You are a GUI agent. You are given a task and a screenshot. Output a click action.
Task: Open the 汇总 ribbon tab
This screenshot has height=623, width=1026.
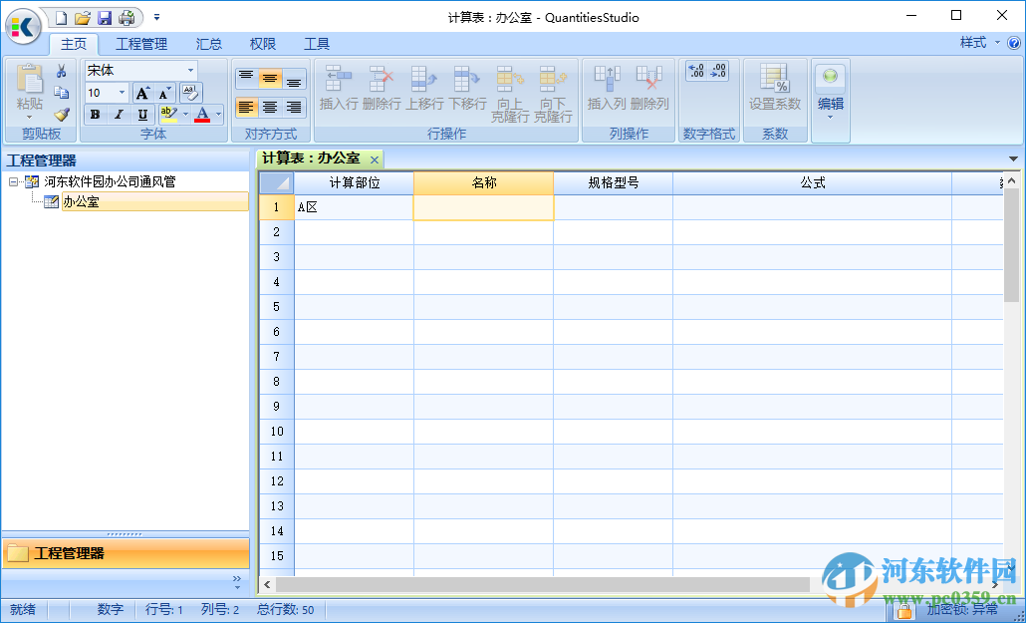point(209,43)
